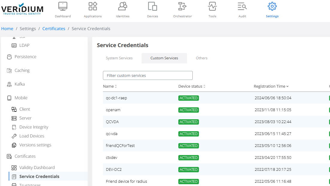This screenshot has height=186, width=330.
Task: Select Device Integrity in the sidebar
Action: pos(34,127)
